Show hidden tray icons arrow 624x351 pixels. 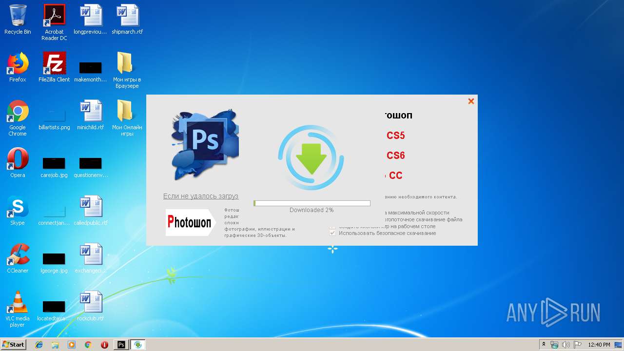click(544, 345)
